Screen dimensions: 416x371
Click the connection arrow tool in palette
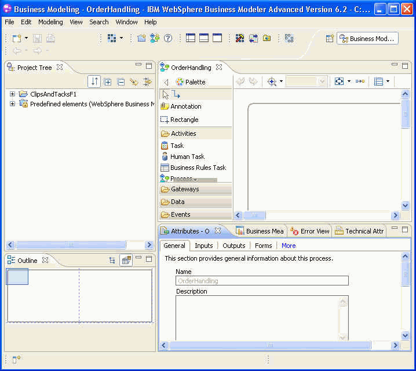coord(177,95)
